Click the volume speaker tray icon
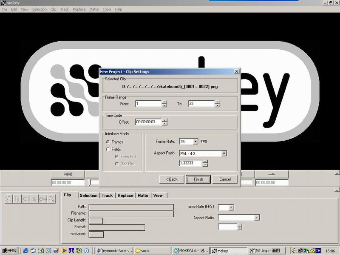 coord(293,251)
